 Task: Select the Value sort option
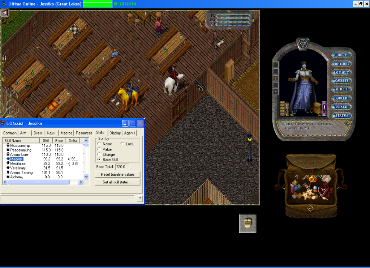pyautogui.click(x=105, y=149)
